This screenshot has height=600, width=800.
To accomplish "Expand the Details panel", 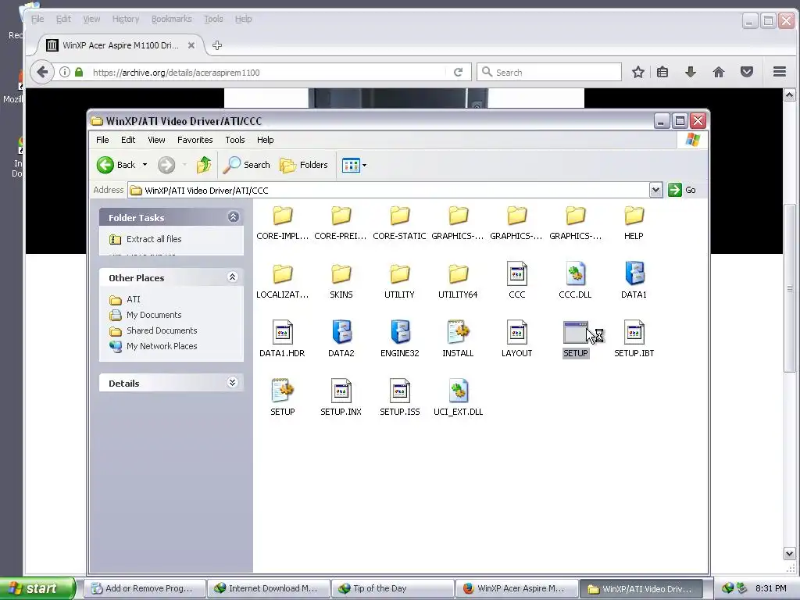I will point(233,383).
